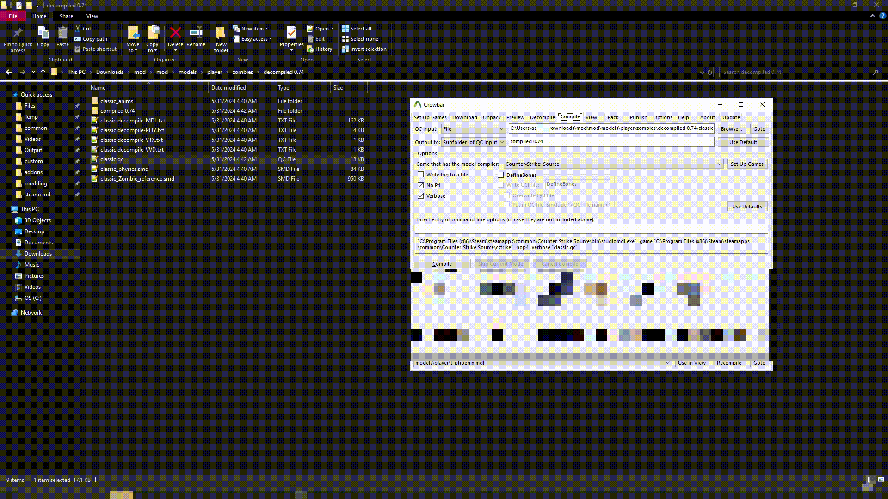Viewport: 888px width, 499px height.
Task: Click the Pack tab in Crowbar toolbar
Action: tap(613, 117)
